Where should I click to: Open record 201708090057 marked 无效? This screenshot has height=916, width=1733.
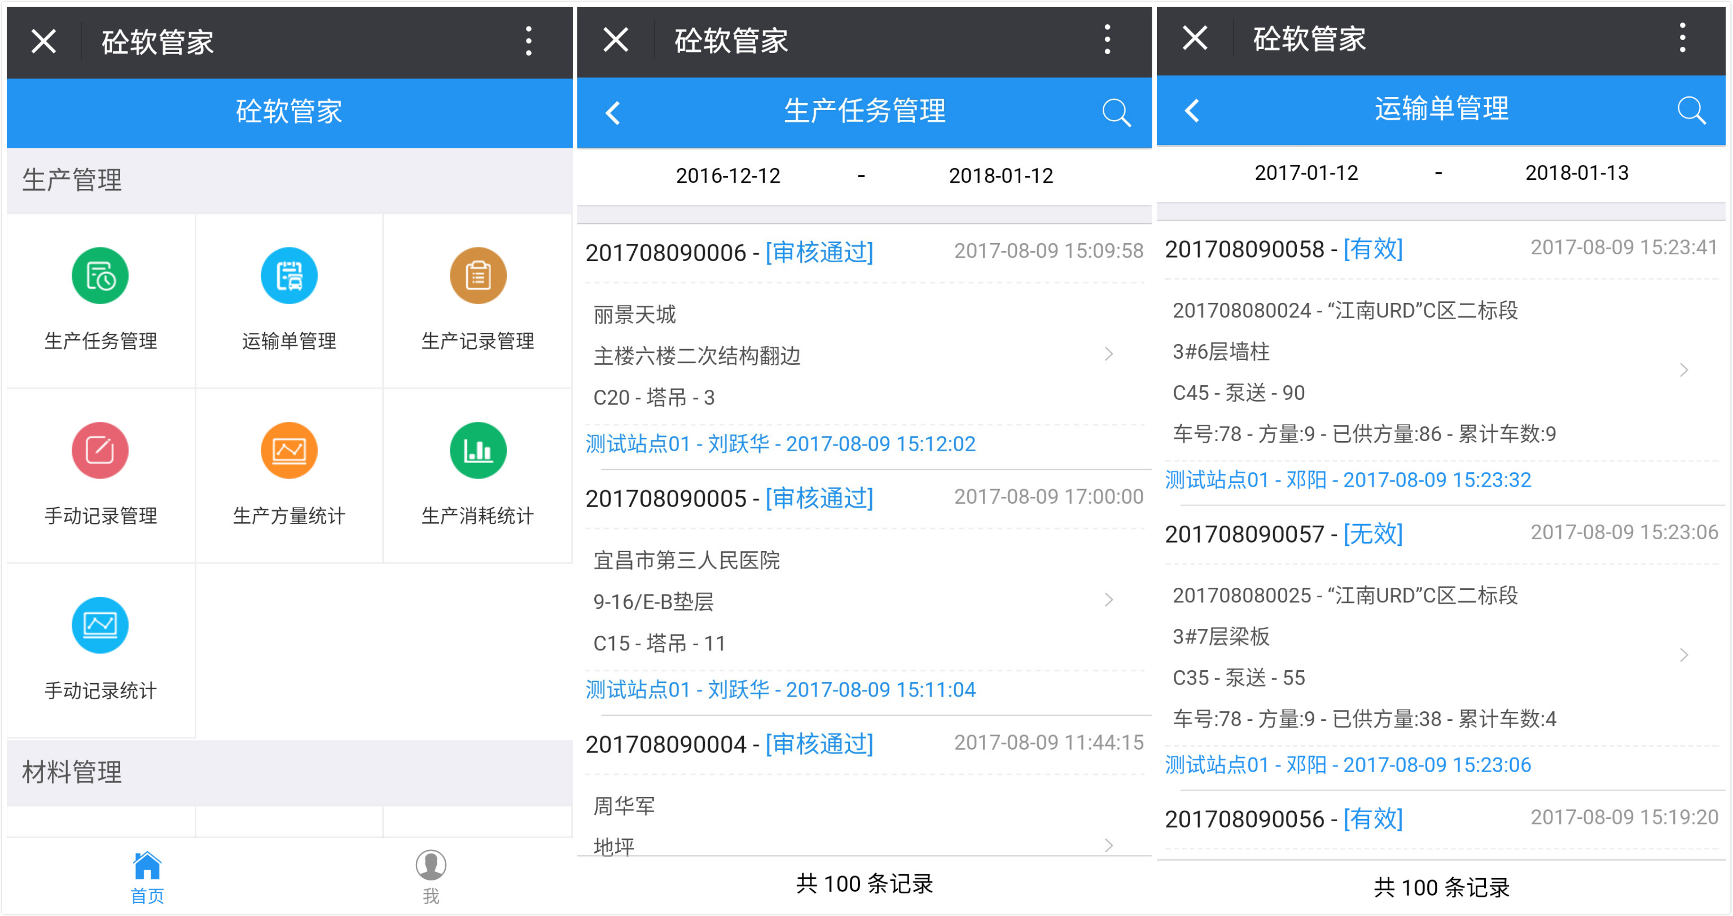tap(1283, 535)
